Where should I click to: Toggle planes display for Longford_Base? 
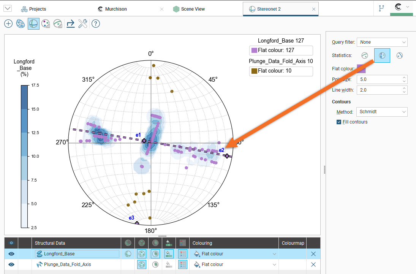(x=128, y=254)
